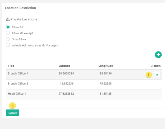
Task: Select the Head Office 1 row title
Action: (17, 93)
